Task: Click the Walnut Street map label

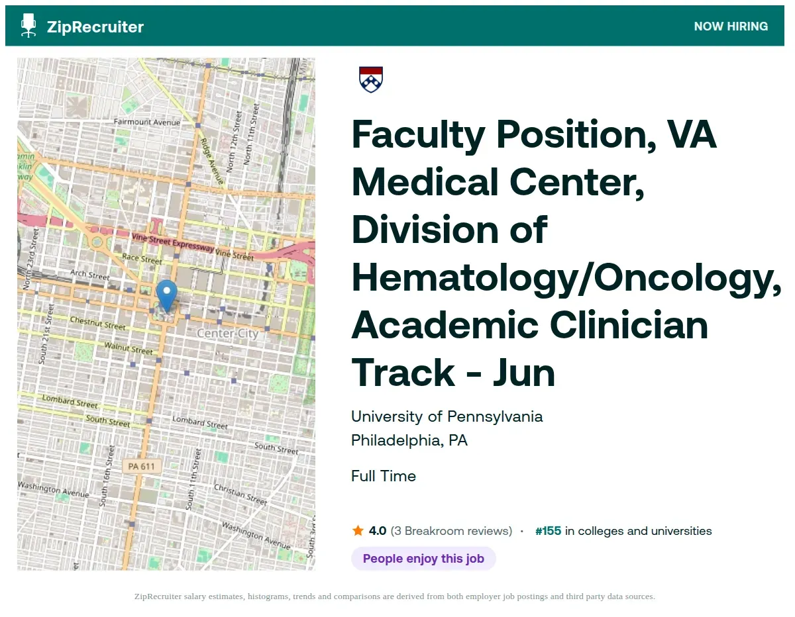Action: tap(129, 348)
